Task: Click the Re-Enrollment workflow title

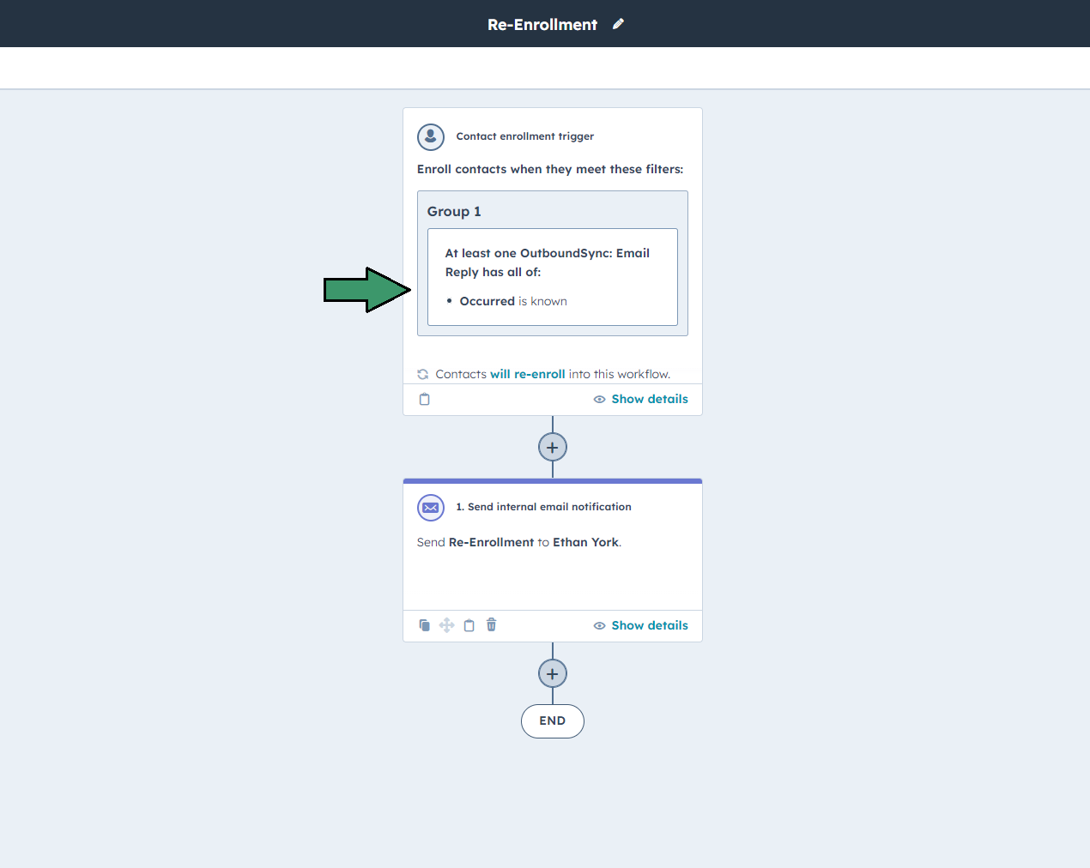Action: coord(542,25)
